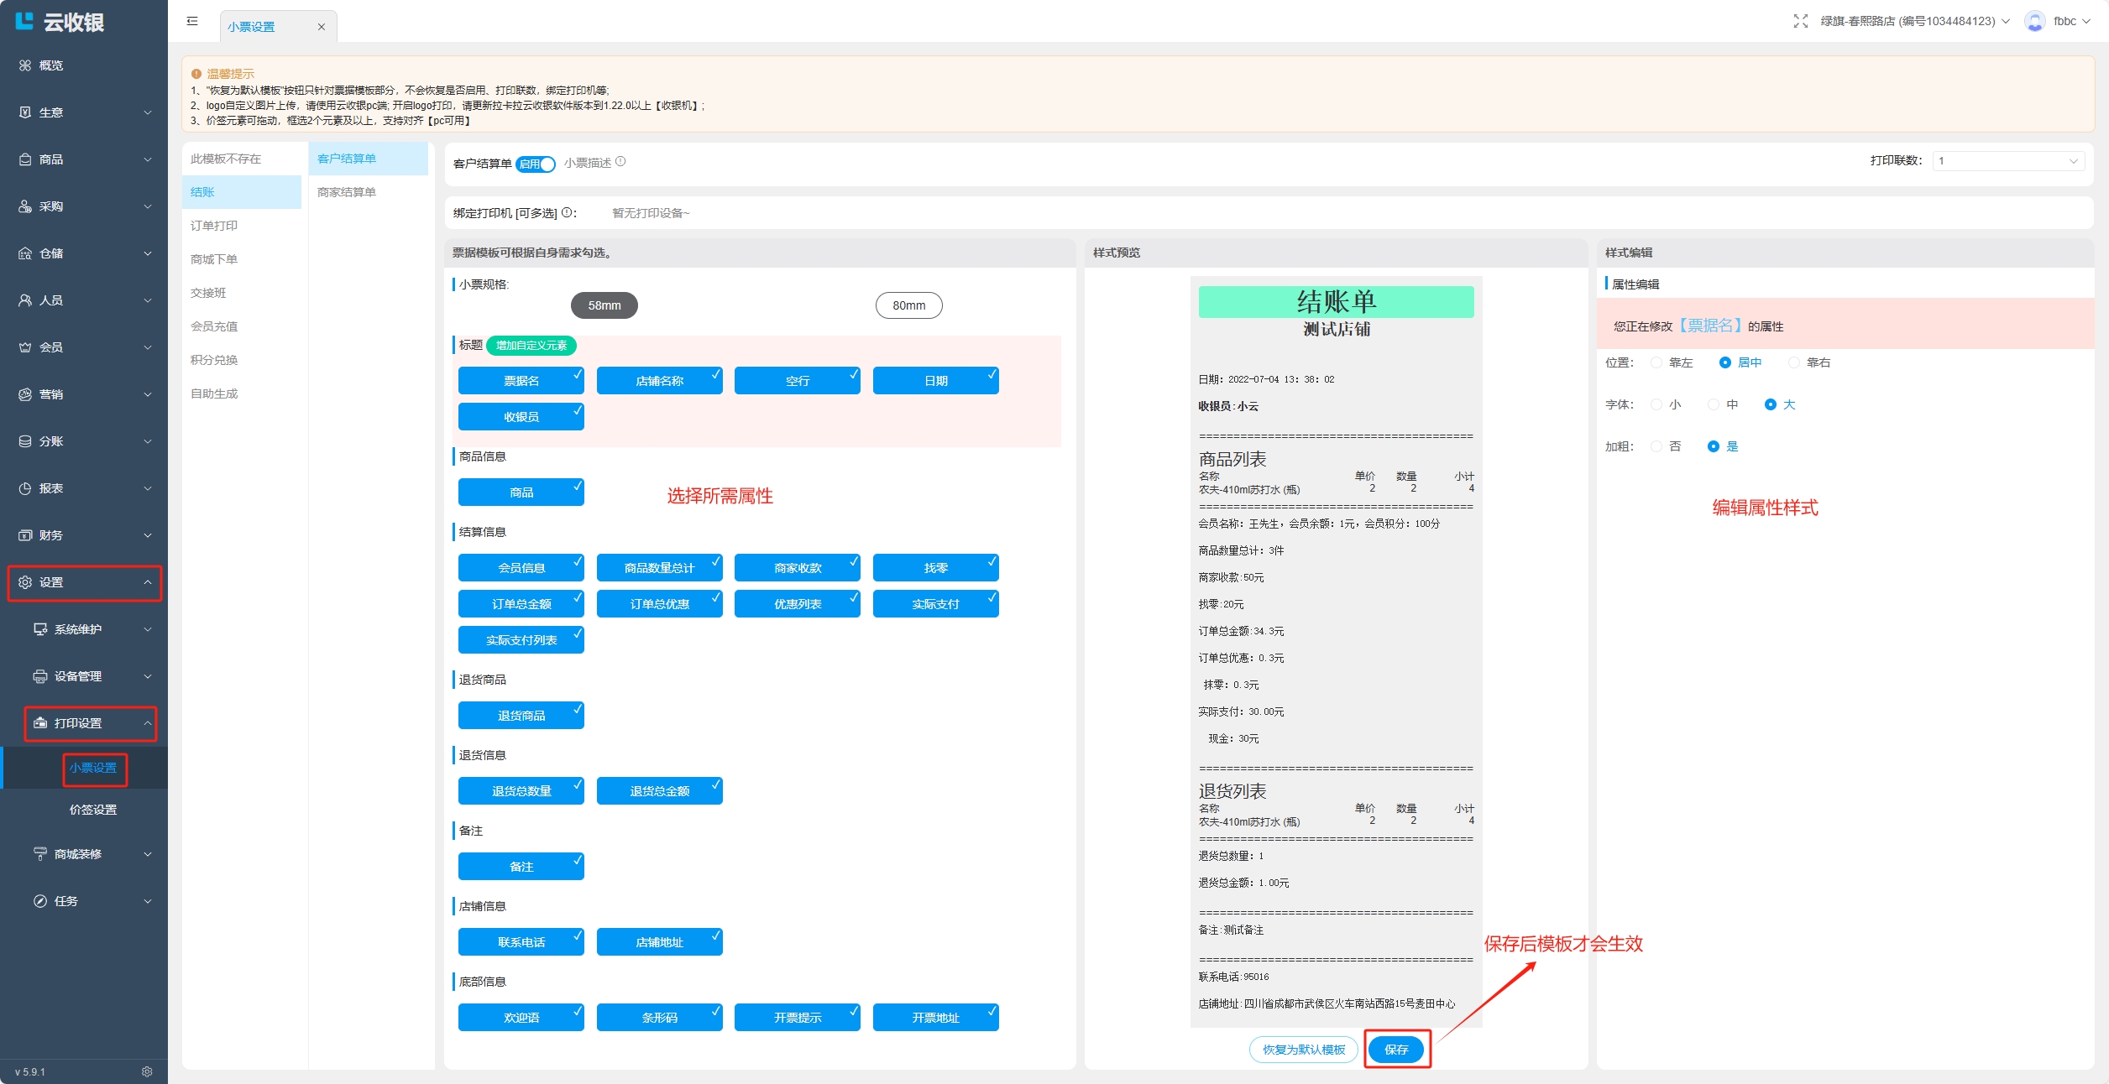The height and width of the screenshot is (1084, 2109).
Task: Select the 80mm receipt size option
Action: [908, 305]
